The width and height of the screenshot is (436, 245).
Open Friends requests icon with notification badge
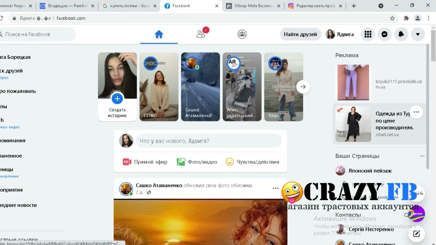201,34
